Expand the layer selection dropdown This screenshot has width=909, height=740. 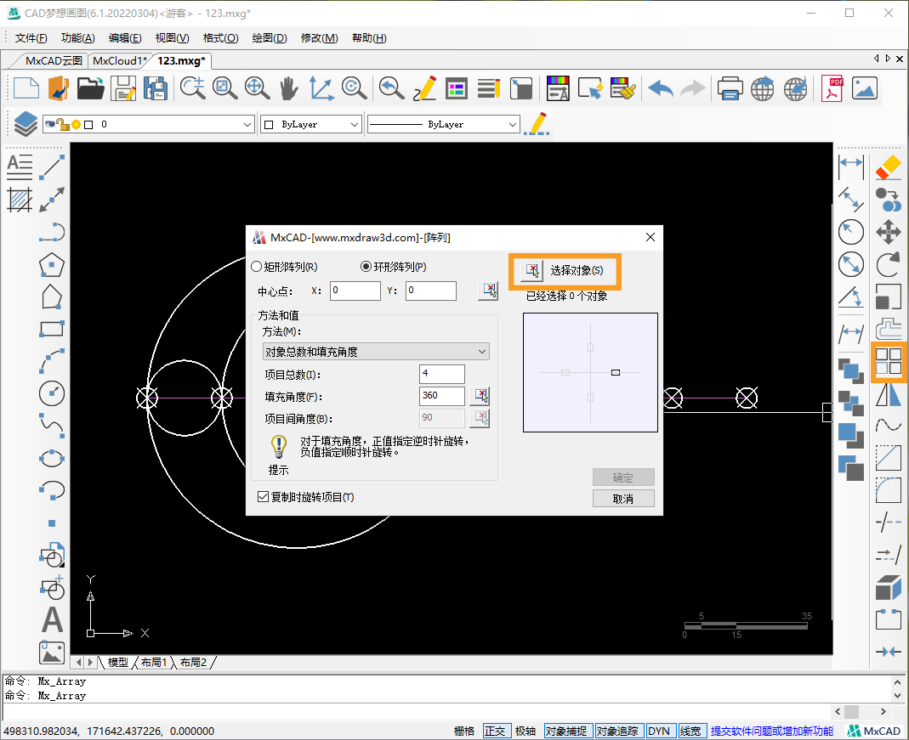[x=247, y=125]
